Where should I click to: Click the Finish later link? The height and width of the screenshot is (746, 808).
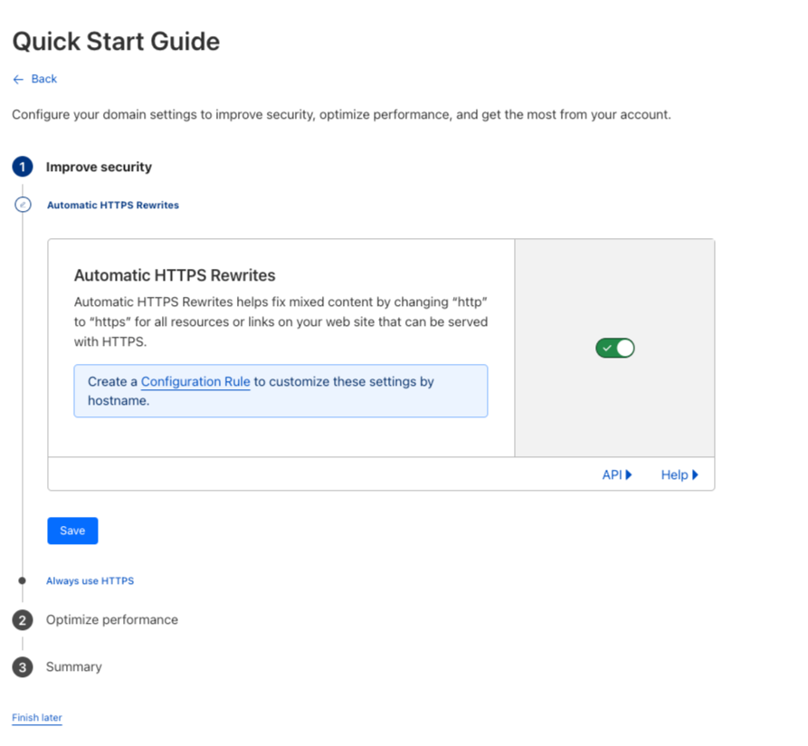[x=37, y=718]
